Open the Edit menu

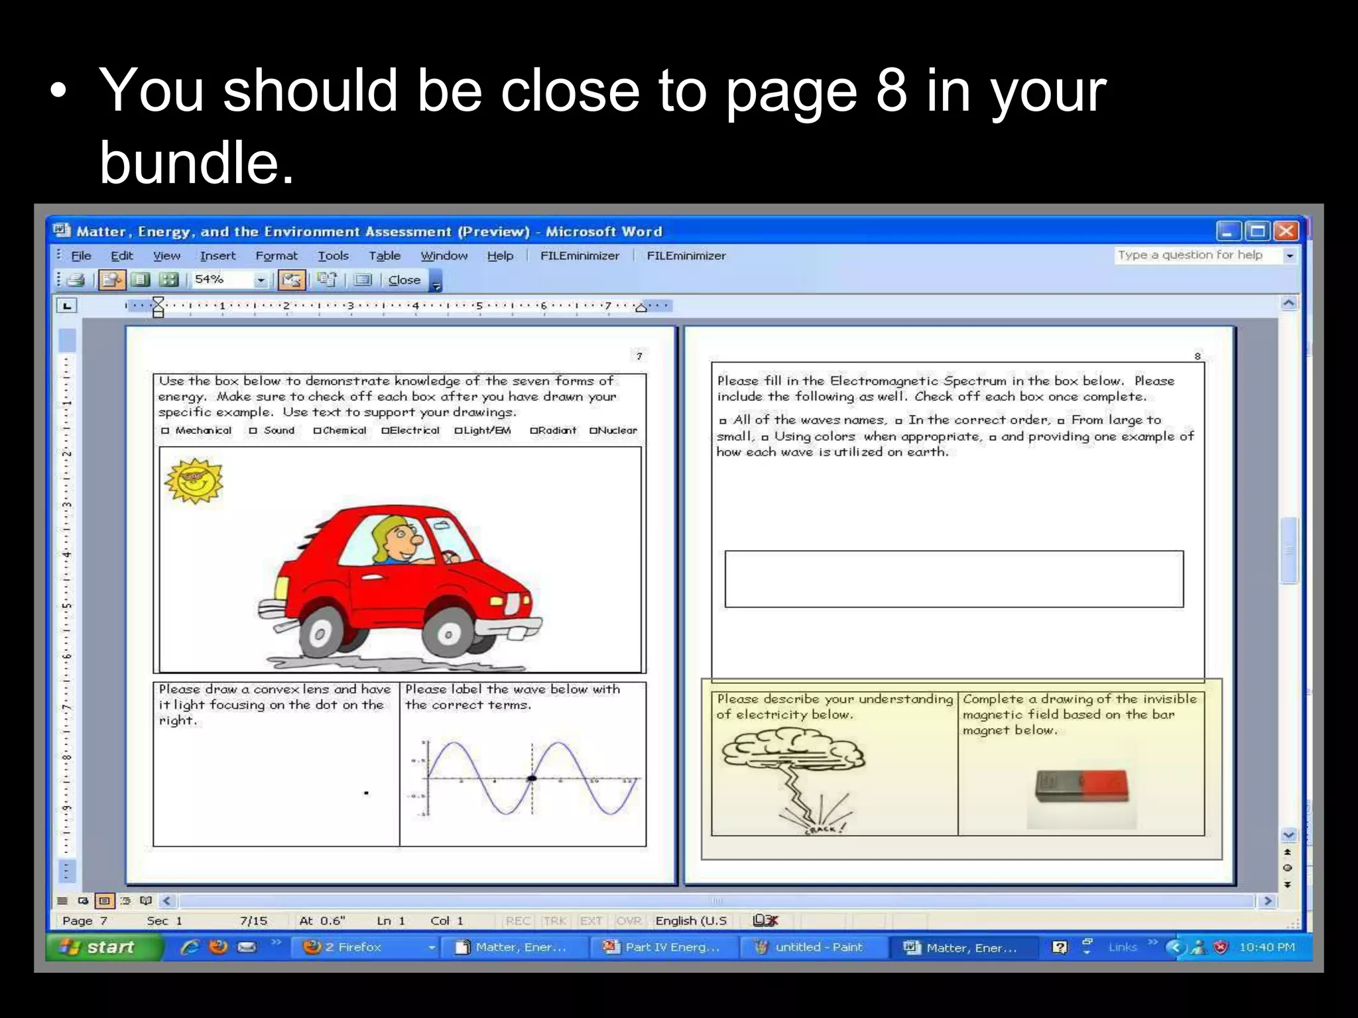(x=121, y=255)
